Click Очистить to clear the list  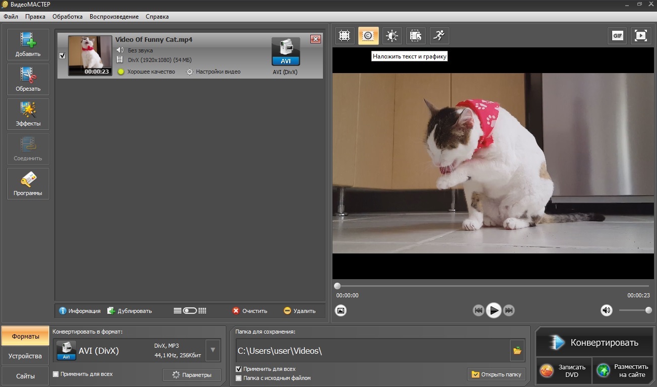[249, 311]
